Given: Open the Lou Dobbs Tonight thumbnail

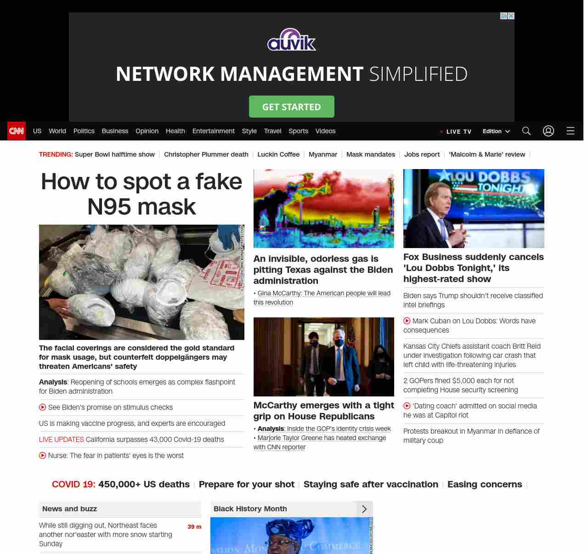Looking at the screenshot, I should click(x=474, y=209).
